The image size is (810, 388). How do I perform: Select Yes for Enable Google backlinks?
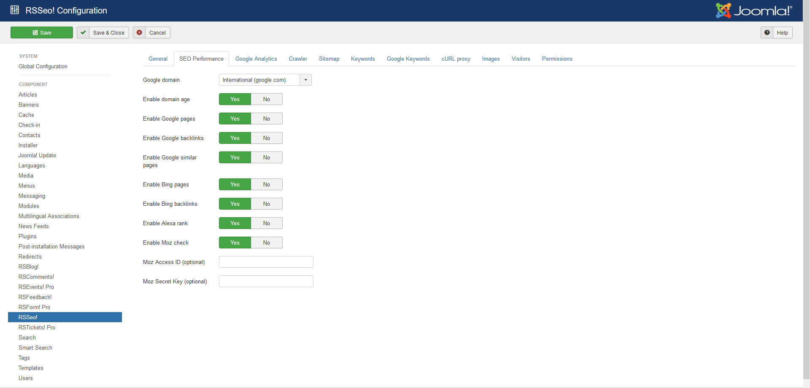coord(235,138)
